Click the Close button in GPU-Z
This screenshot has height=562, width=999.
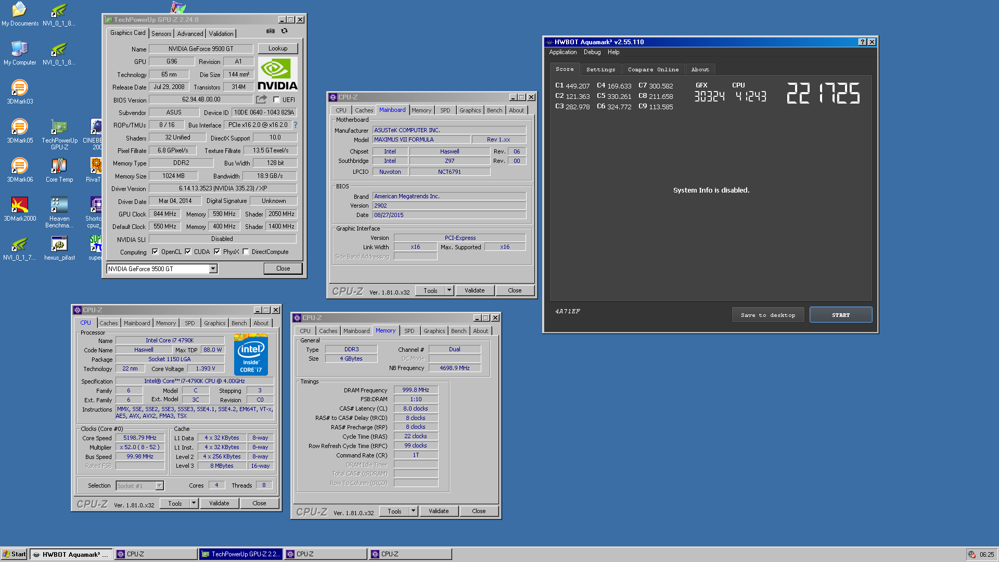coord(283,269)
